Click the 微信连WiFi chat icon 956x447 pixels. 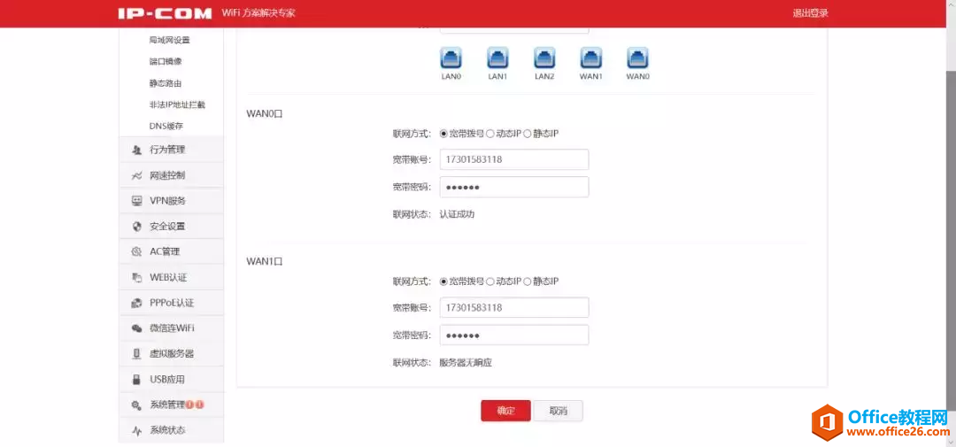pos(136,328)
